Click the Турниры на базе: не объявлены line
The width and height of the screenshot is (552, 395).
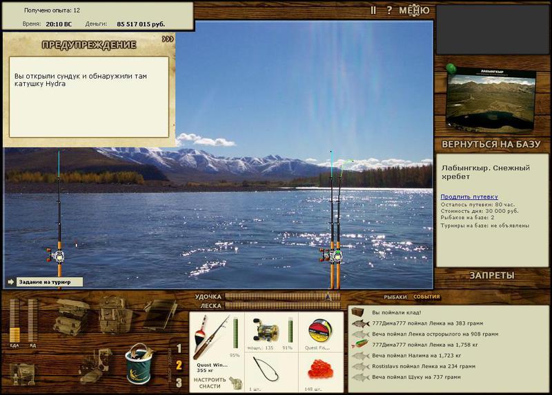(x=485, y=225)
